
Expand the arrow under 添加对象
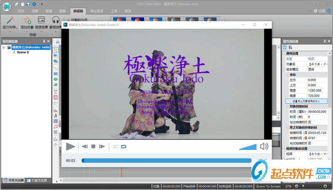27,31
